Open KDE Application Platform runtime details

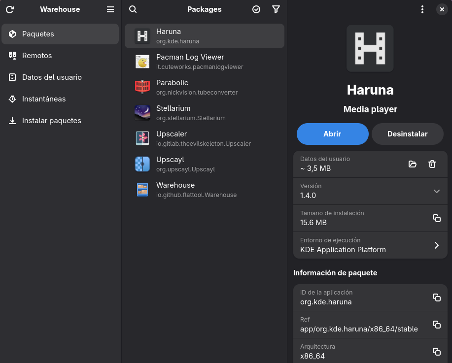click(436, 245)
